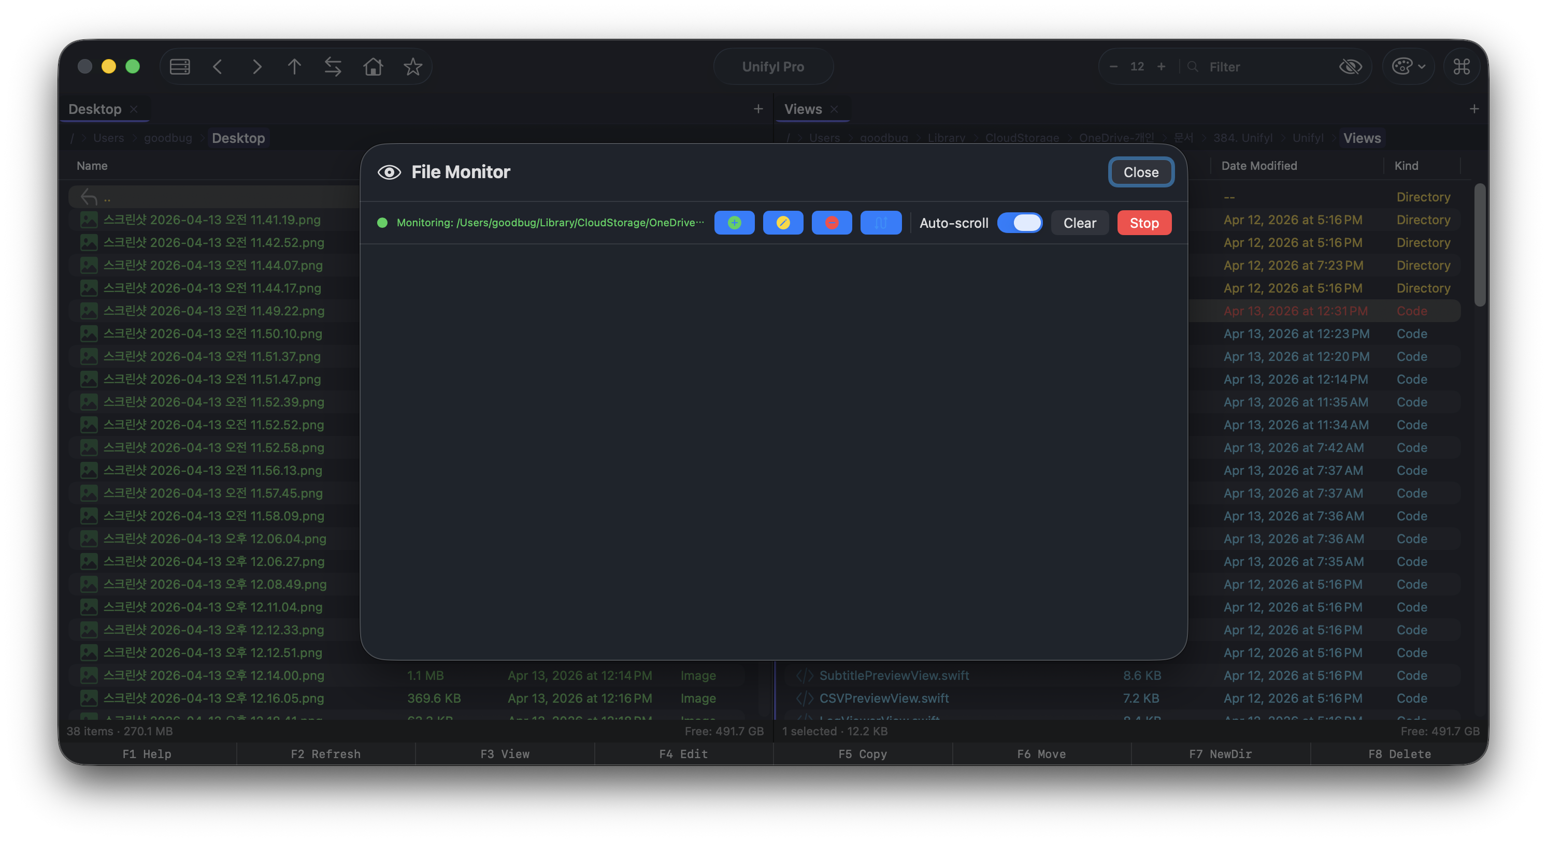Screen dimensions: 1547x842
Task: Close the File Monitor dialog
Action: [x=1140, y=172]
